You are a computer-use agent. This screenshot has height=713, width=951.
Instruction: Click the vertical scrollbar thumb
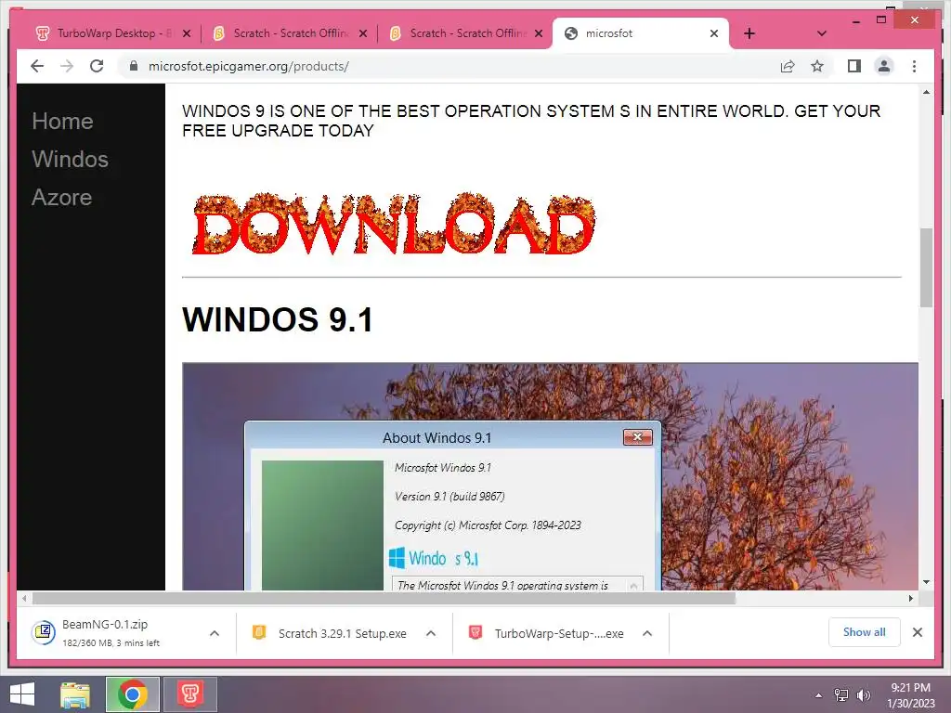tap(926, 267)
